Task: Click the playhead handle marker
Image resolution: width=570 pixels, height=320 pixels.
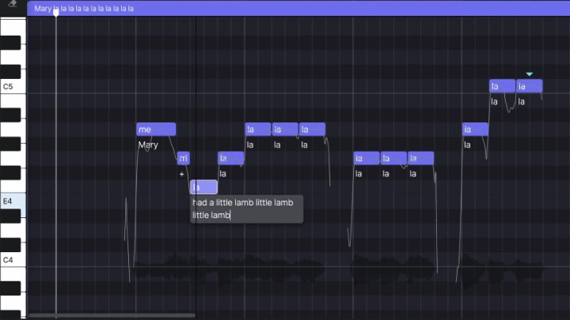Action: pyautogui.click(x=56, y=13)
